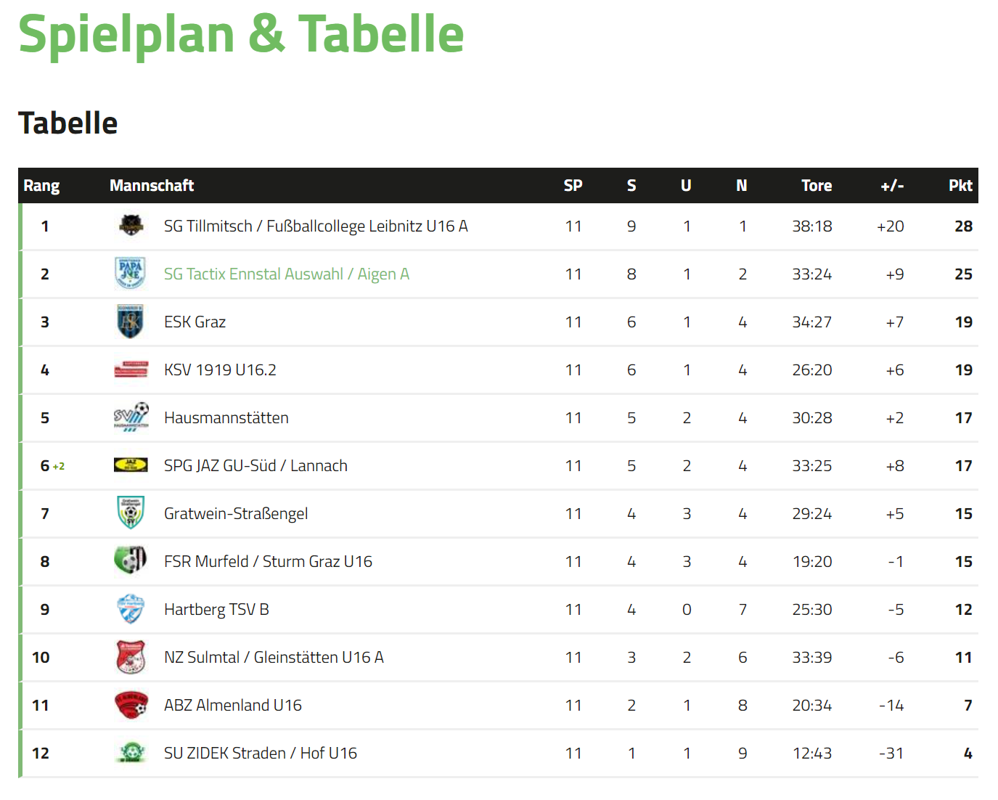Click the +2 rank change indicator
The image size is (998, 800).
click(59, 467)
